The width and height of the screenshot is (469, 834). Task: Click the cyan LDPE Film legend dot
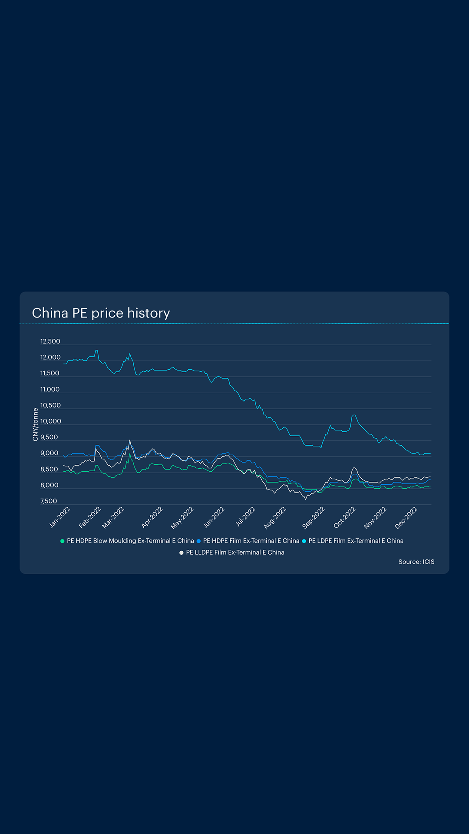pos(304,541)
